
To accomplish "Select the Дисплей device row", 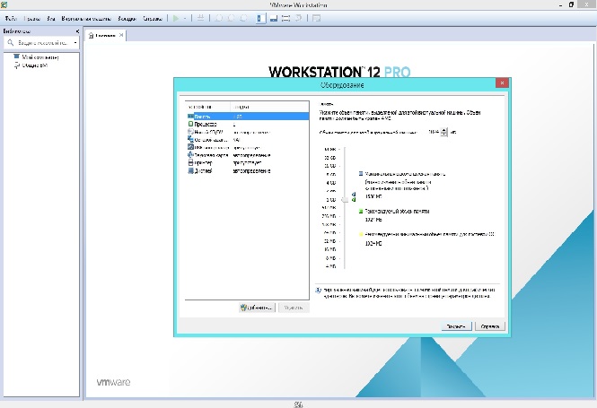I will point(247,170).
